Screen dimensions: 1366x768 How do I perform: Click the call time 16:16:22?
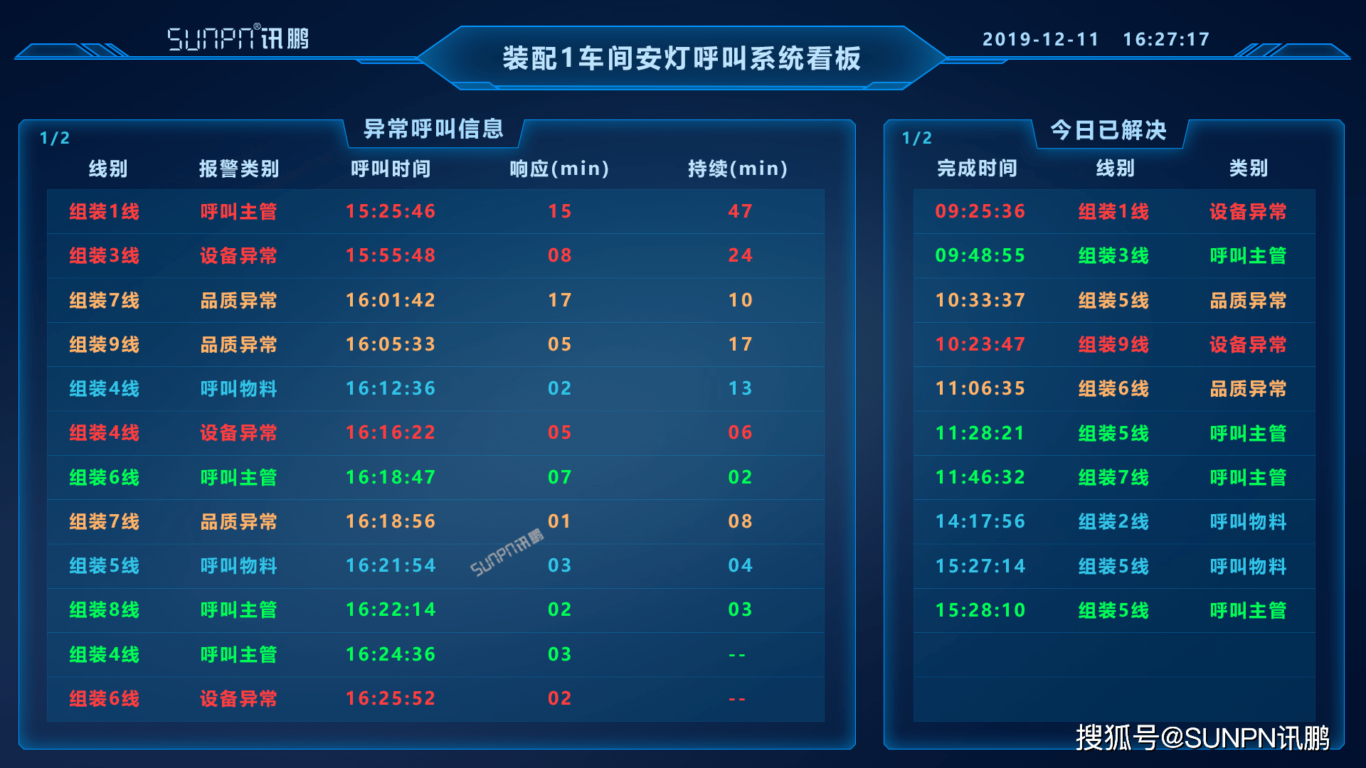tap(391, 432)
